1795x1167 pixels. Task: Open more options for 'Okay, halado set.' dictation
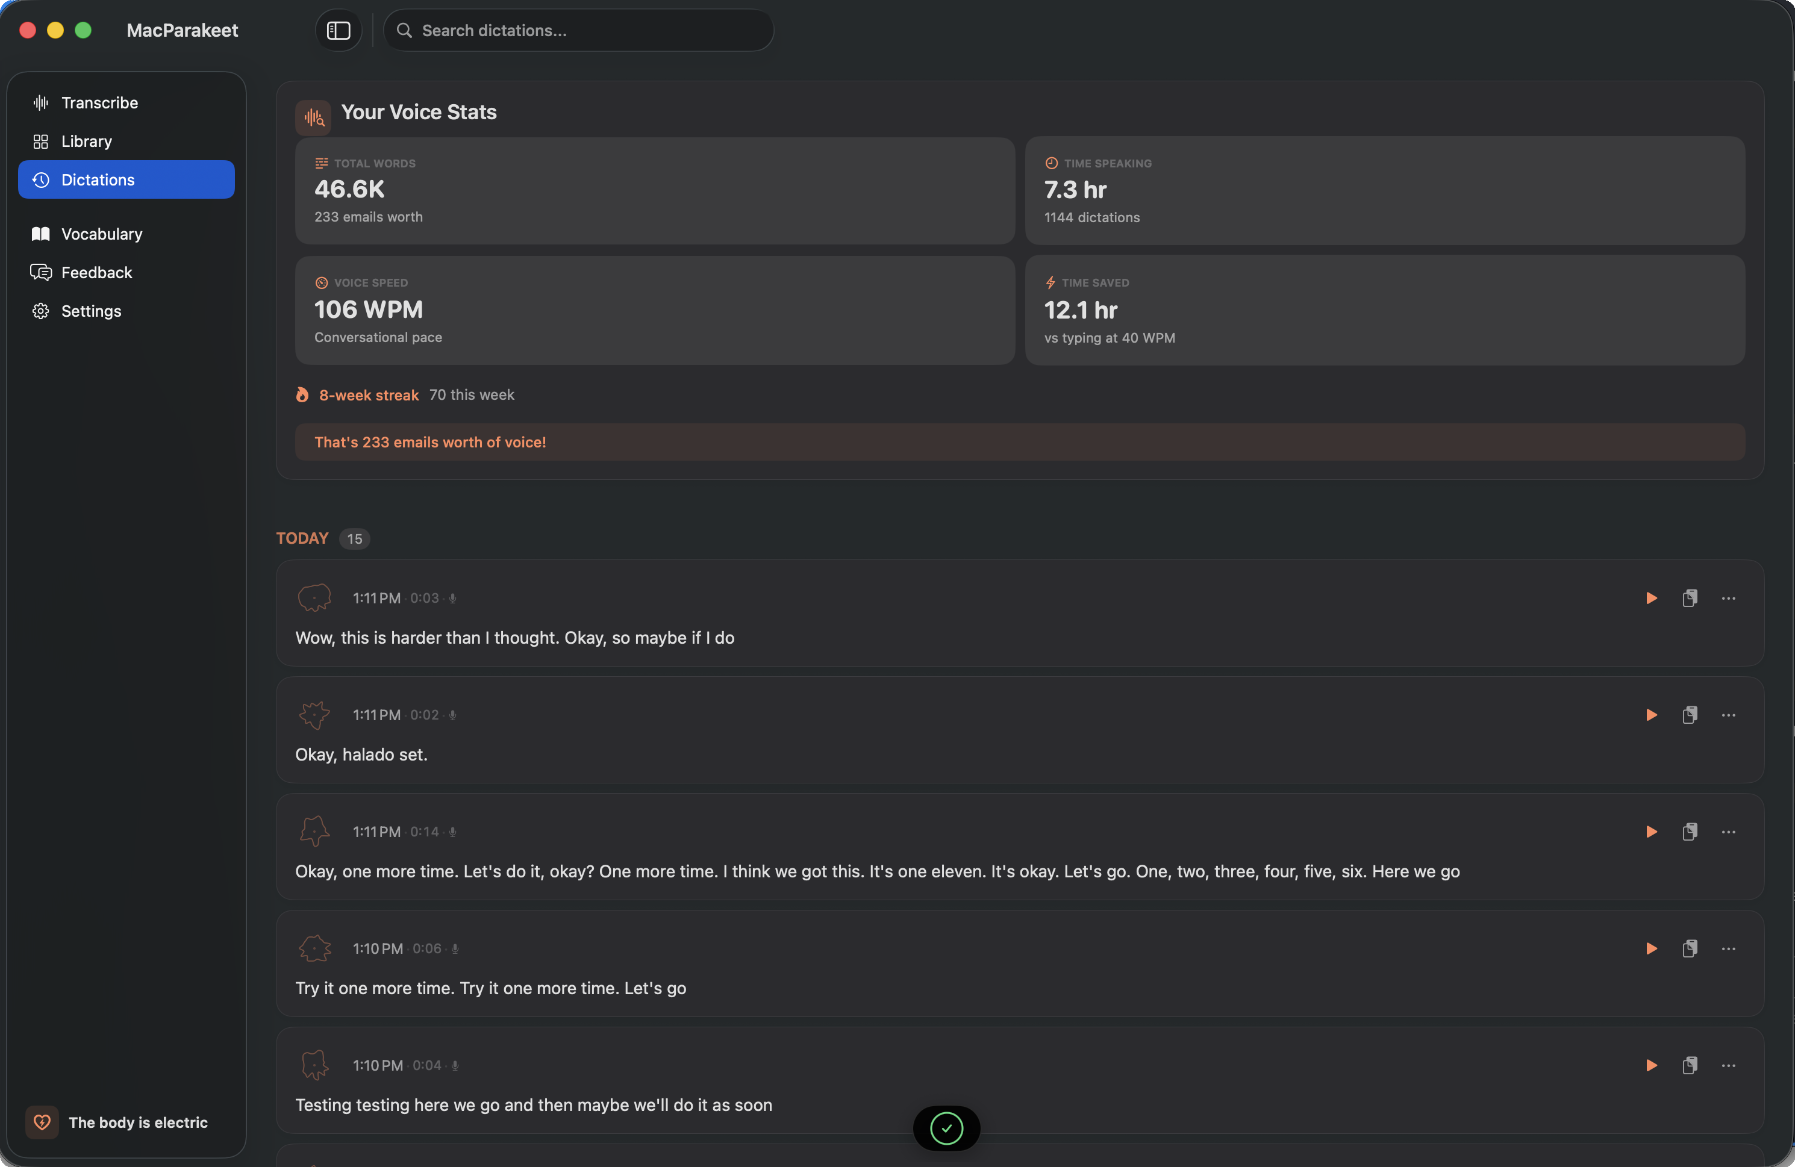(1729, 715)
